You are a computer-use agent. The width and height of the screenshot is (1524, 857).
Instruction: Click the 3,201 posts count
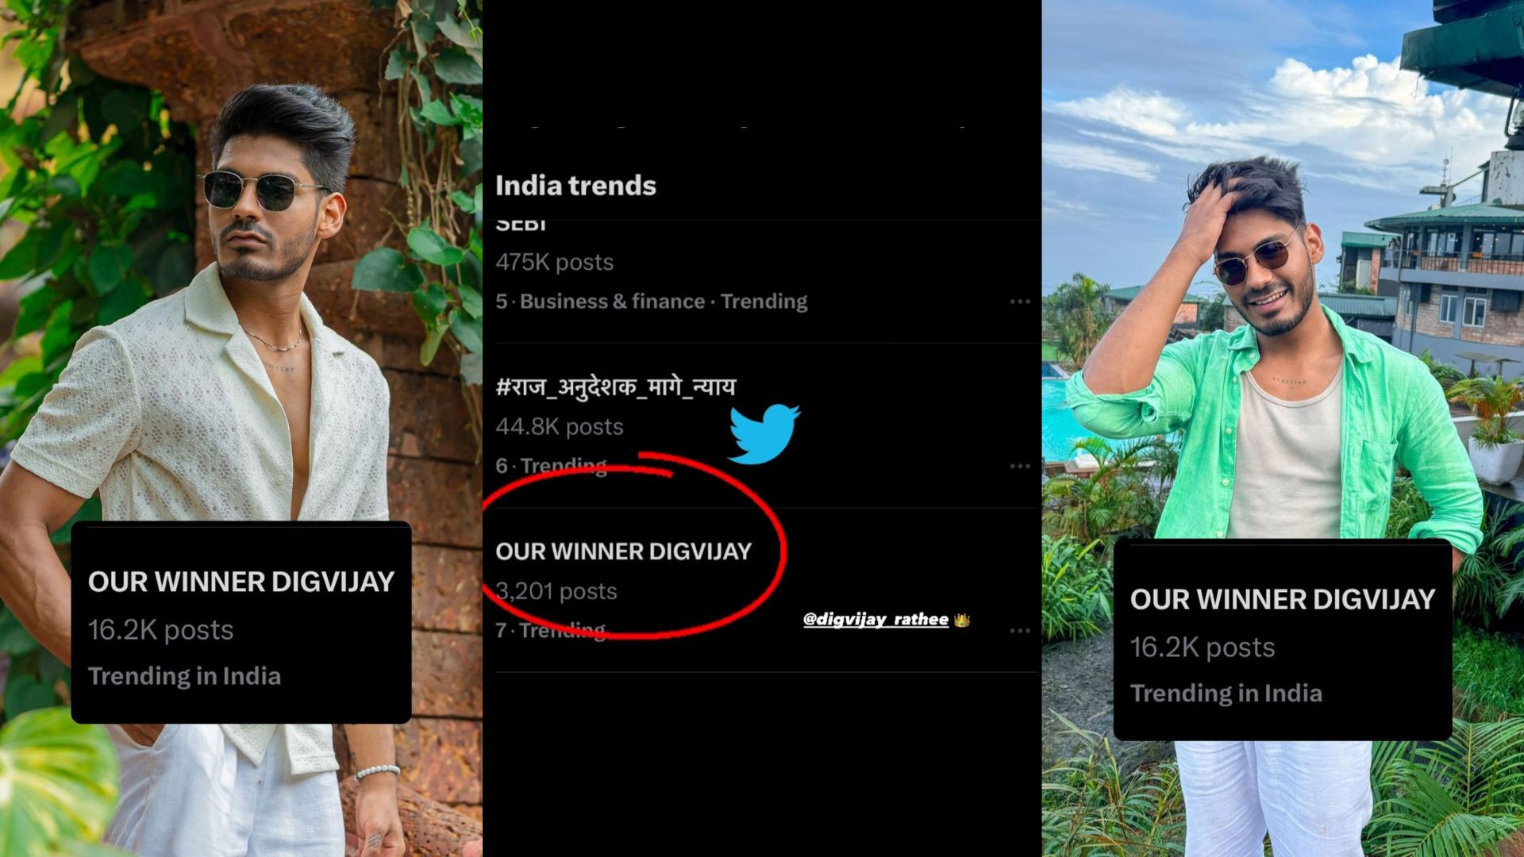pyautogui.click(x=556, y=591)
